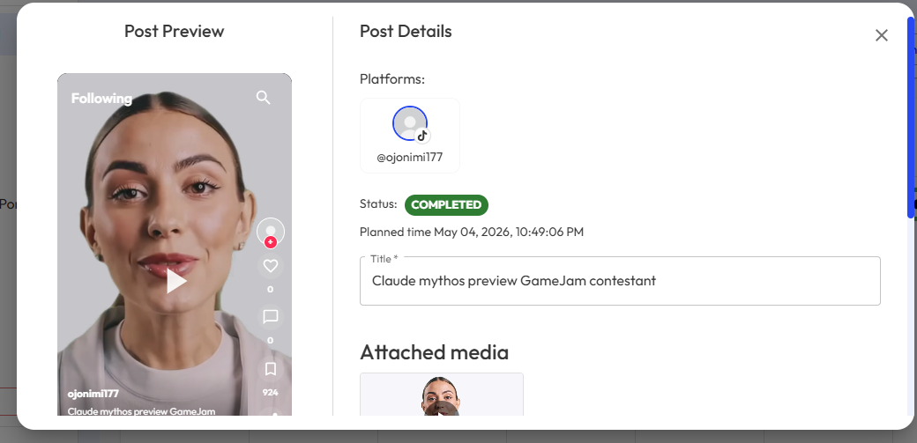Tap the heart like icon in preview
The image size is (917, 443).
270,267
